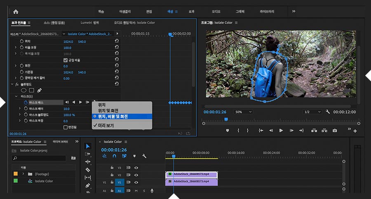Step back one frame in Program Monitor
This screenshot has height=199, width=371.
271,130
